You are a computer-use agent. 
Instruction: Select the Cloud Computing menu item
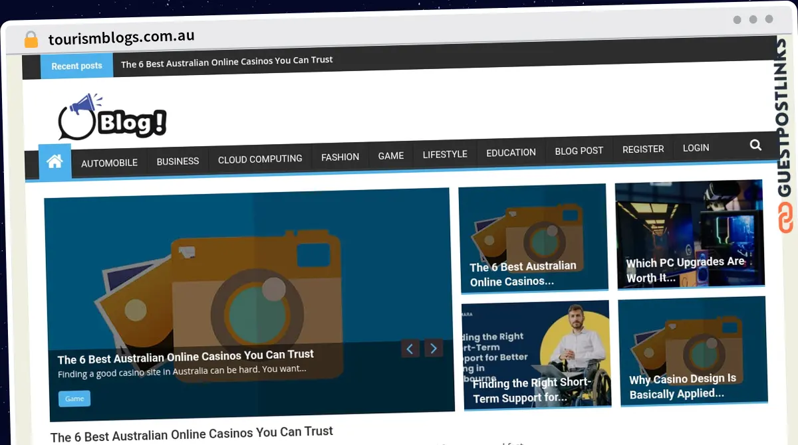pyautogui.click(x=260, y=159)
